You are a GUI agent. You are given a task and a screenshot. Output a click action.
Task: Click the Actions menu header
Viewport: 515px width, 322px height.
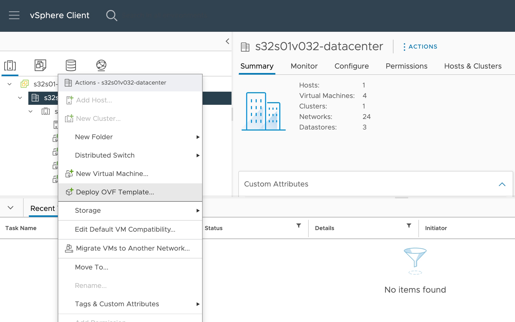130,83
